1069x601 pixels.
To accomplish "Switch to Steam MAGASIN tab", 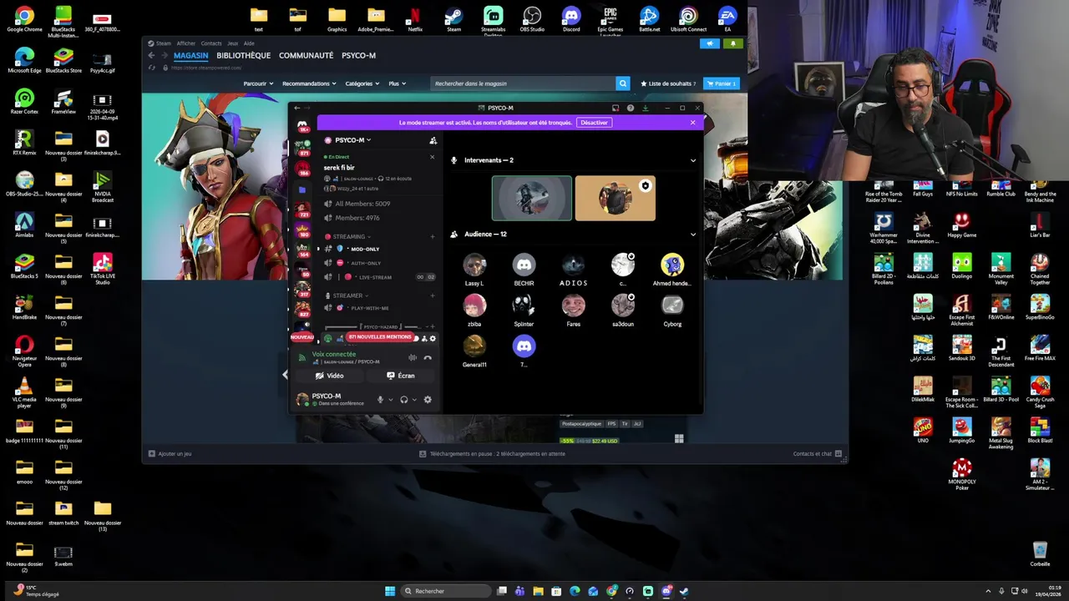I will (x=190, y=55).
